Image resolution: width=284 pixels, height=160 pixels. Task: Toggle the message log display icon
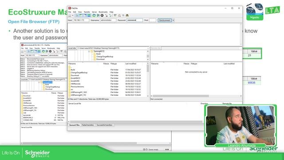tap(77, 16)
